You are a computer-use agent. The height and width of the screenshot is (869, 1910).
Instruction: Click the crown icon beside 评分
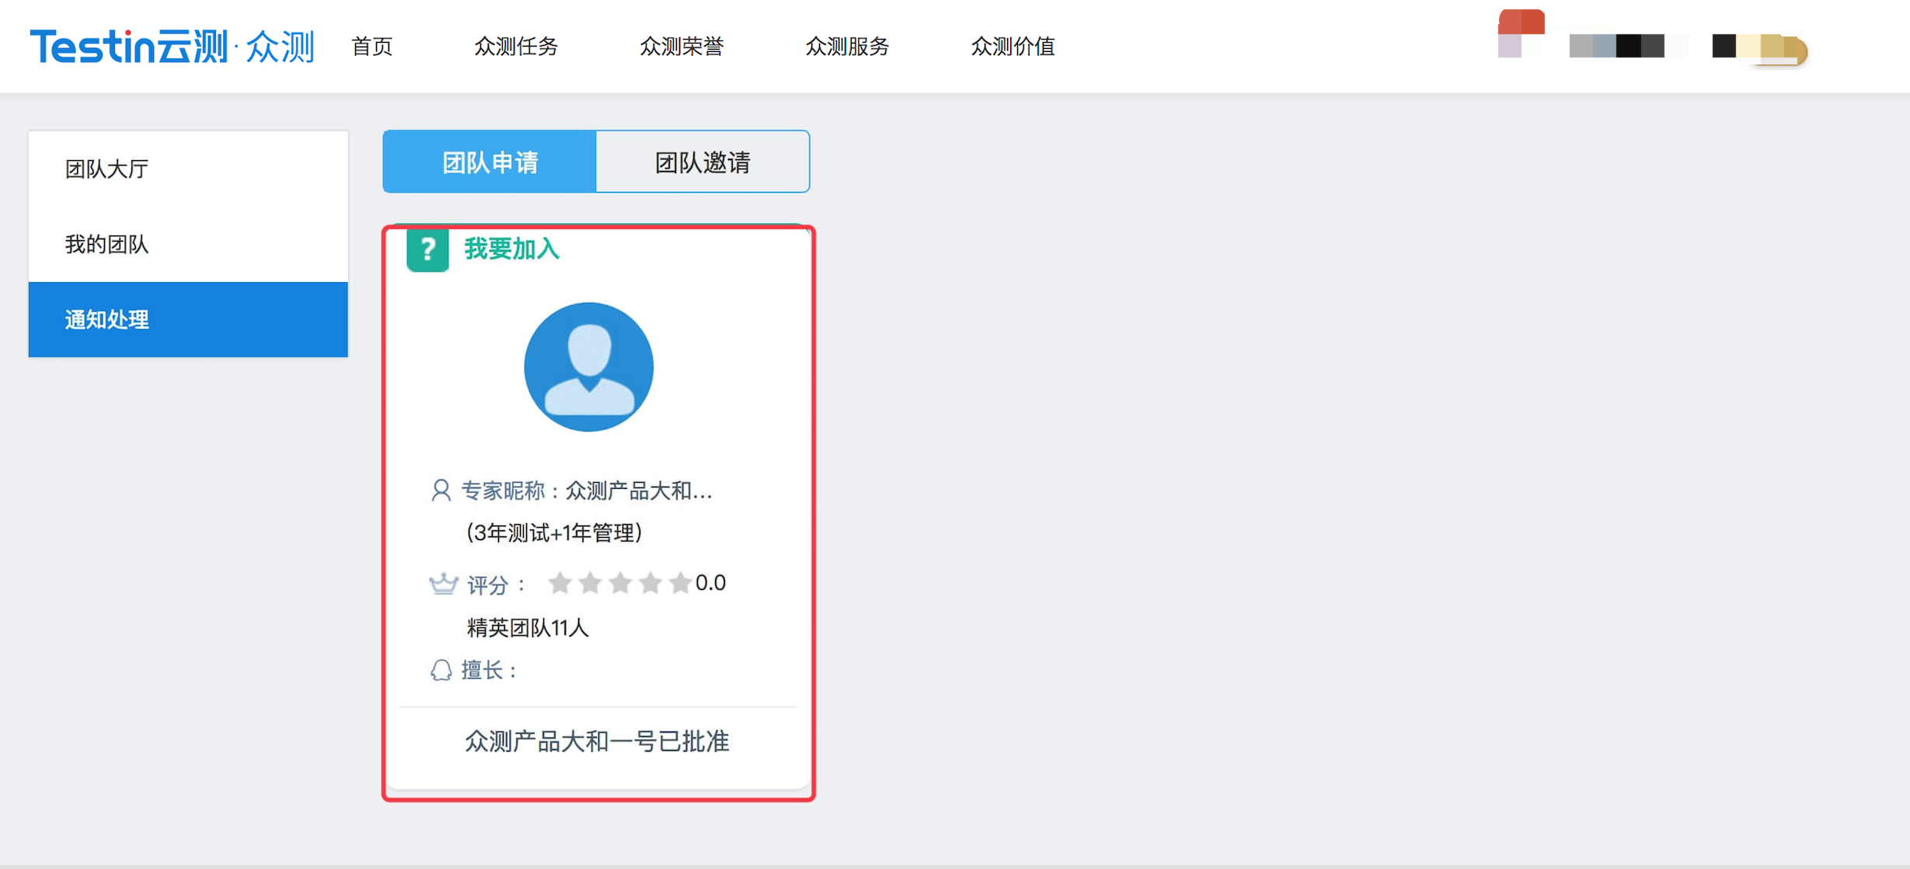click(443, 584)
